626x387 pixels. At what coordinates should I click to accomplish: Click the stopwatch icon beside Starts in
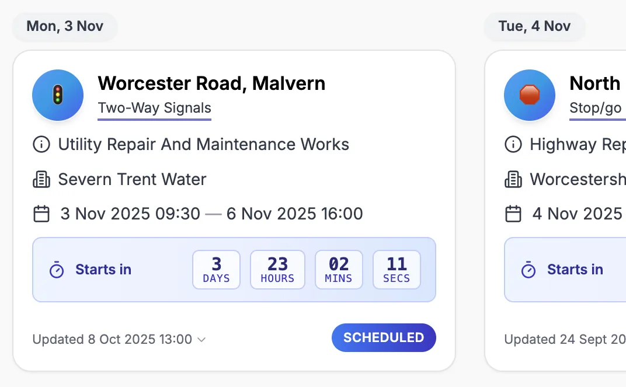tap(57, 270)
